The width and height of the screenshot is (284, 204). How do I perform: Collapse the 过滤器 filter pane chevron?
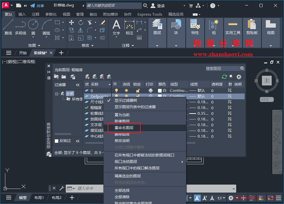tap(78, 85)
